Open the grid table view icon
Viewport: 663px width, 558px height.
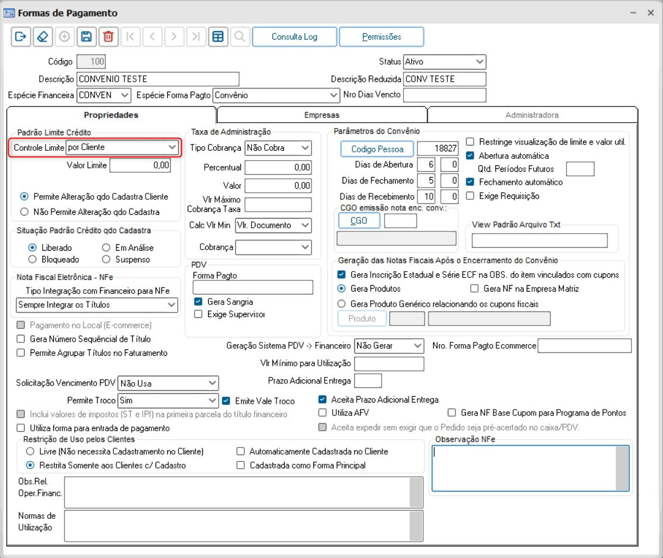(x=217, y=37)
